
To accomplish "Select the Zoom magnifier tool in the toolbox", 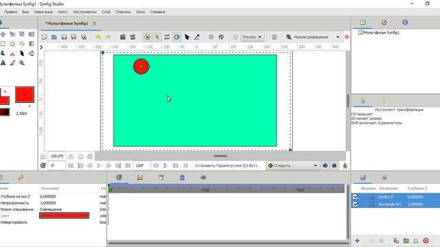I will click(x=22, y=62).
